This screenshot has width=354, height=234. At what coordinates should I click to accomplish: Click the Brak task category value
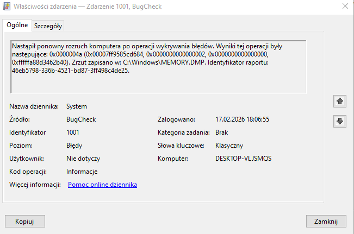pos(221,132)
